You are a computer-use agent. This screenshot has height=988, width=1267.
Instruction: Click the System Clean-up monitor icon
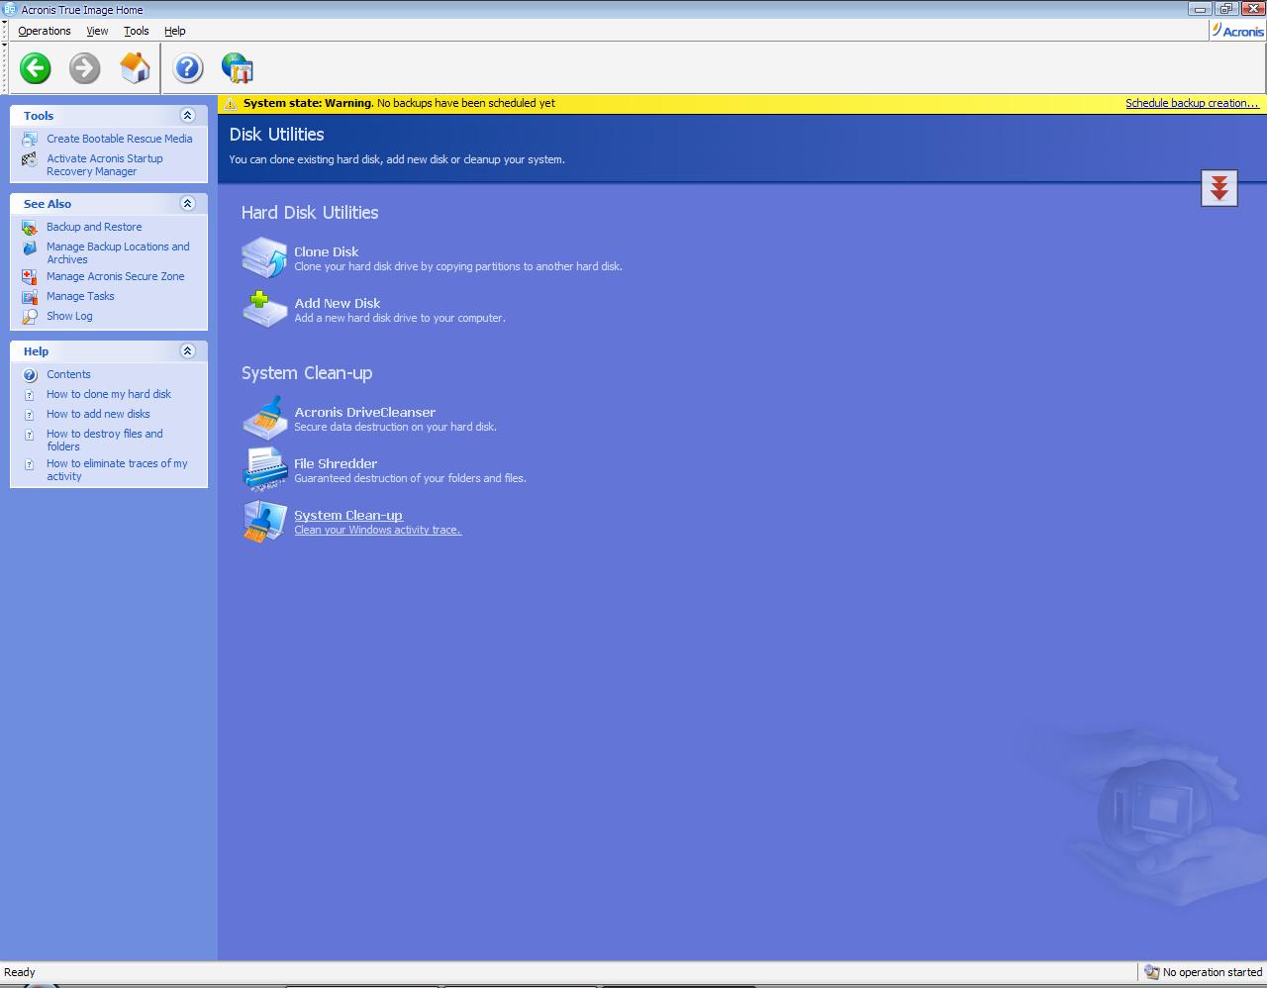(264, 521)
